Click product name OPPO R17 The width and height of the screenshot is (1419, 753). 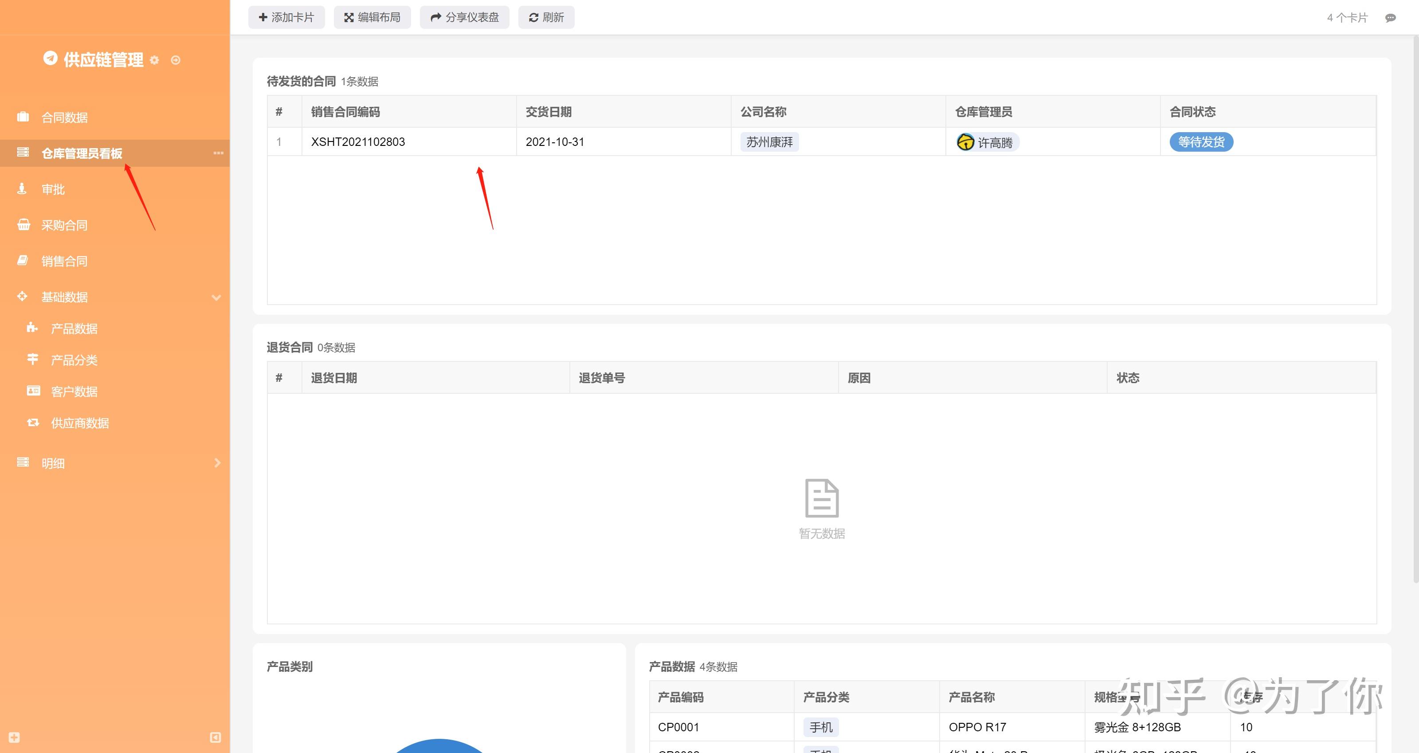pos(977,727)
